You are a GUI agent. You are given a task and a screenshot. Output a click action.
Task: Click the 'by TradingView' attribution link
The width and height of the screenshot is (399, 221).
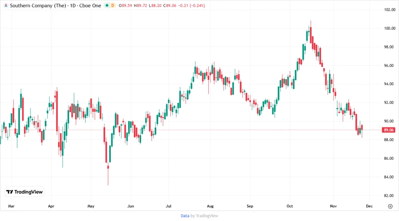pyautogui.click(x=204, y=216)
